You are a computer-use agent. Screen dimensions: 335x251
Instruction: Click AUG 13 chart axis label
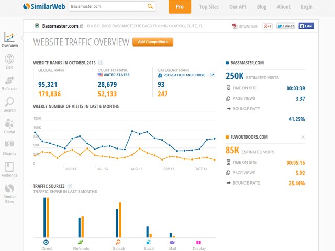(137, 169)
